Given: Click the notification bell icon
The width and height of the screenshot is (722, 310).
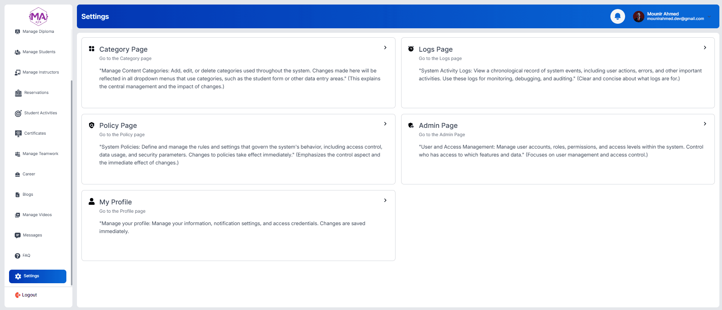Looking at the screenshot, I should point(617,17).
